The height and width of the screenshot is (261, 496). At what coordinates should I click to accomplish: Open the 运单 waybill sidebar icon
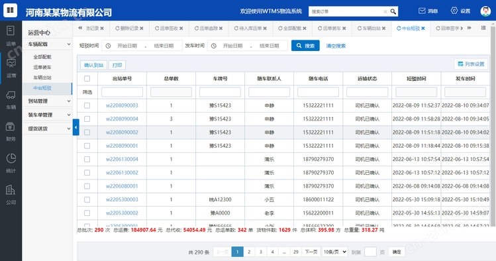coord(11,30)
